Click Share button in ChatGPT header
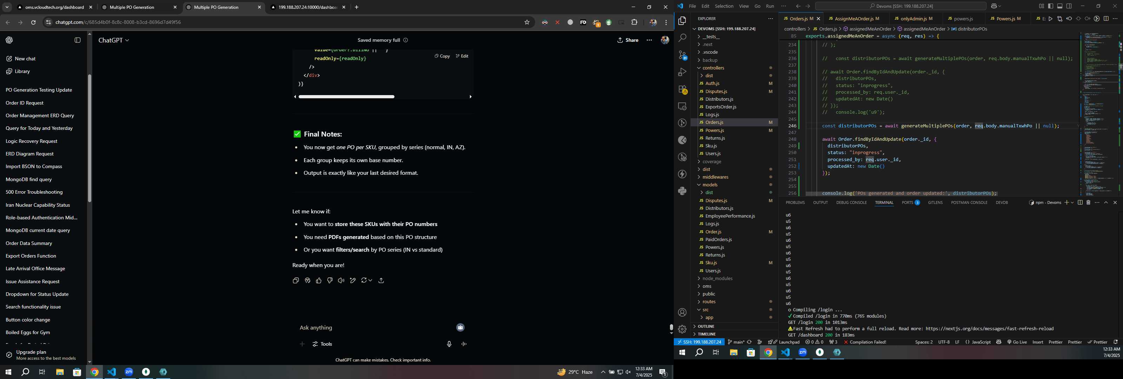The width and height of the screenshot is (1123, 379). 628,40
